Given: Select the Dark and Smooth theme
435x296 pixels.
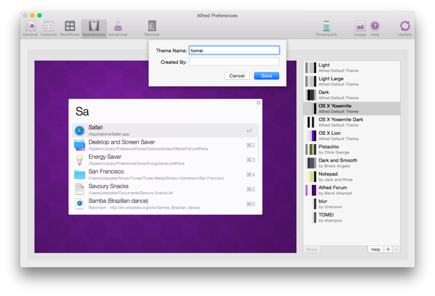Looking at the screenshot, I should (351, 163).
